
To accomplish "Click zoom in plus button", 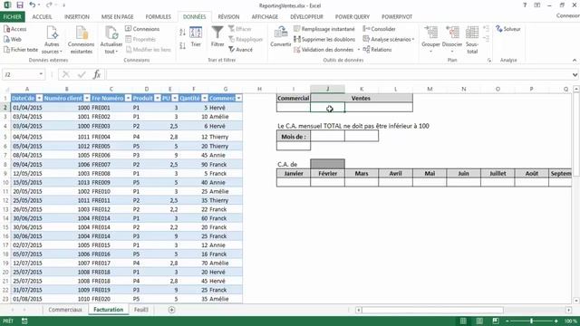I will coord(556,321).
